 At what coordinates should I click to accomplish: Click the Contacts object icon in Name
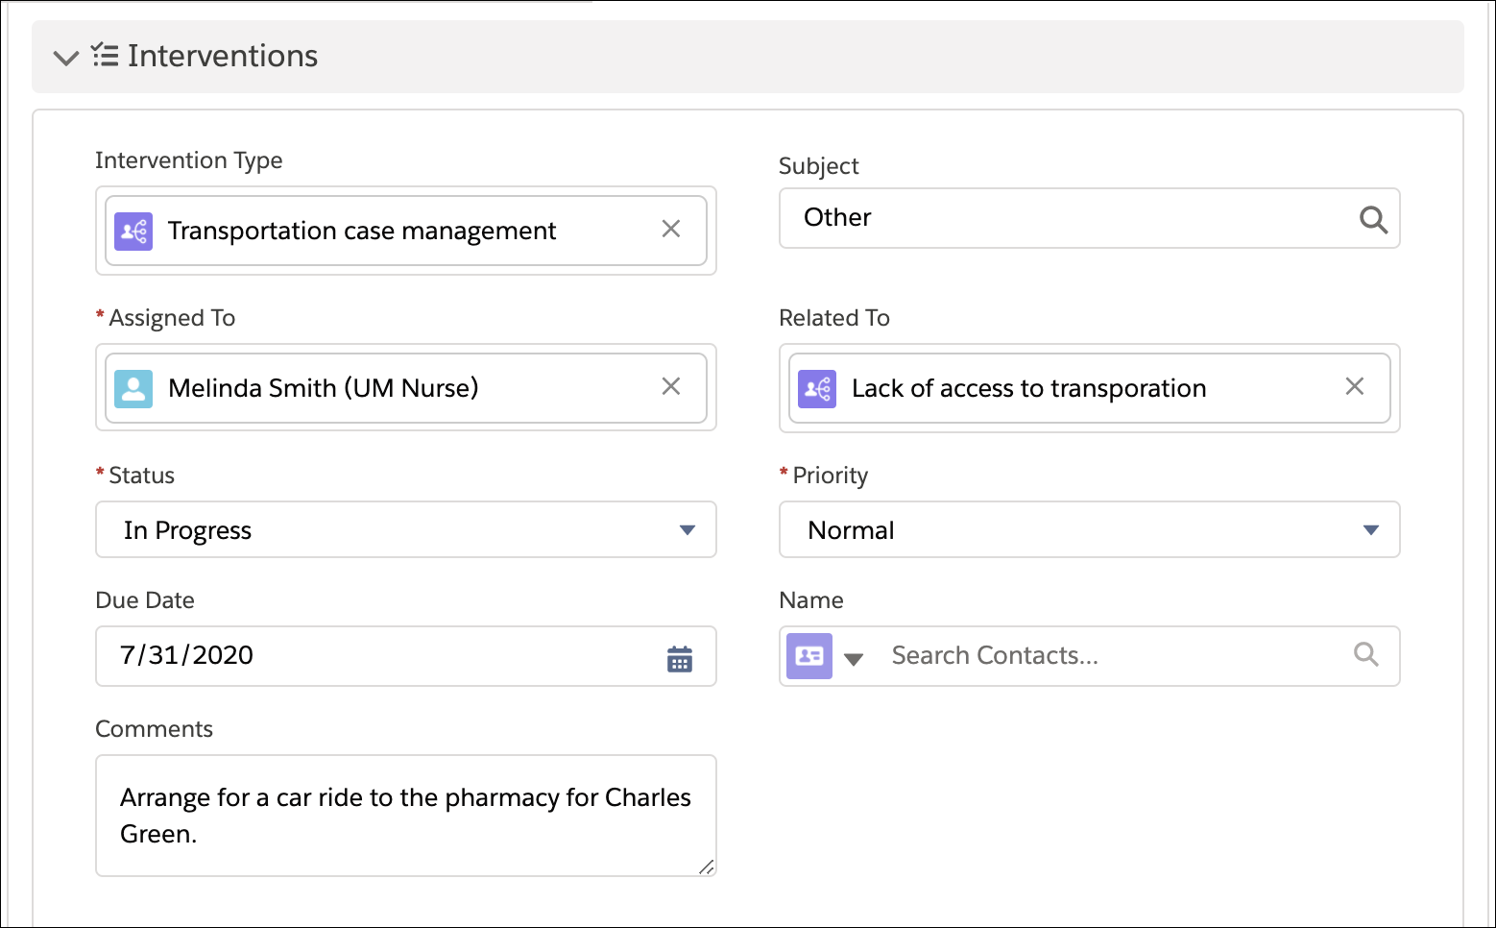click(809, 656)
